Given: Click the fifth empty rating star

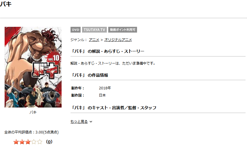Looking at the screenshot, I should tap(40, 142).
